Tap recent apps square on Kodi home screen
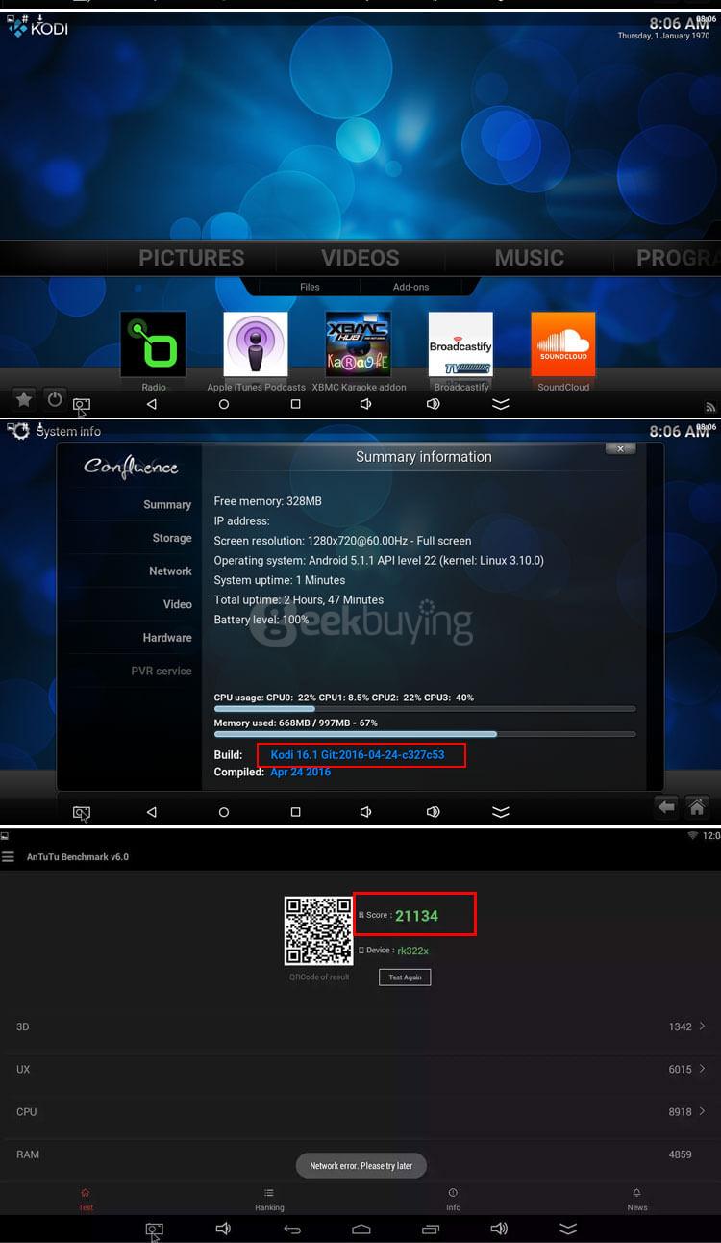721x1243 pixels. point(295,405)
